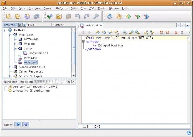The image size is (193, 137).
Task: Toggle the second Navigator filter button
Action: (x=26, y=124)
